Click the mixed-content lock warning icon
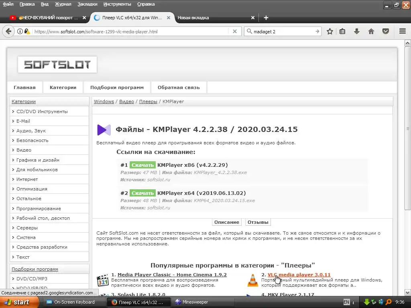Image resolution: width=411 pixels, height=308 pixels. (x=27, y=31)
